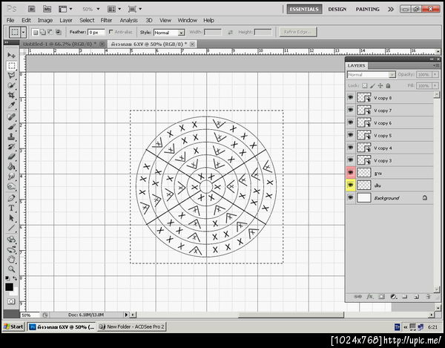Select the Path Selection tool

tap(11, 218)
